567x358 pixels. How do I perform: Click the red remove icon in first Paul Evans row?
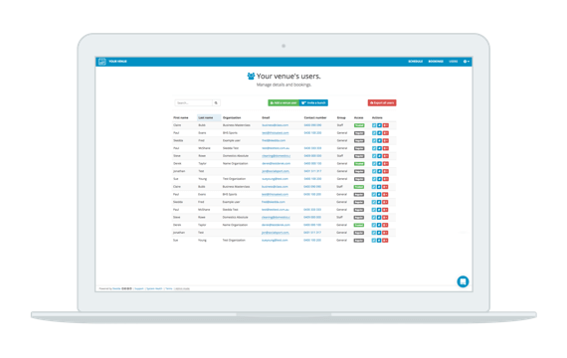click(x=386, y=133)
